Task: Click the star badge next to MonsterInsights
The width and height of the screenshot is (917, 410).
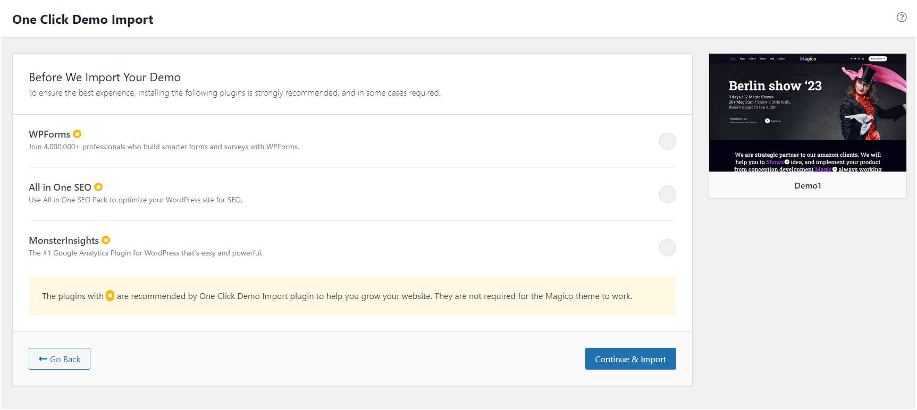Action: point(106,240)
